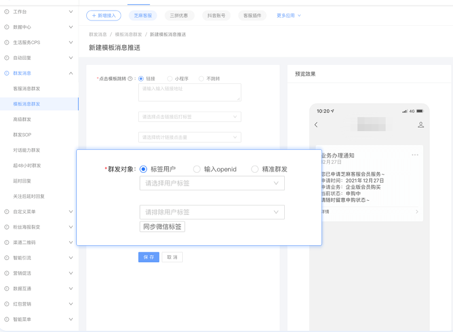Image resolution: width=453 pixels, height=332 pixels.
Task: Open the 请排除用户标签 dropdown
Action: point(212,212)
